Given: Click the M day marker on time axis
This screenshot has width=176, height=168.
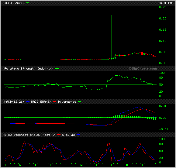Looking at the screenshot, I should pyautogui.click(x=127, y=165).
